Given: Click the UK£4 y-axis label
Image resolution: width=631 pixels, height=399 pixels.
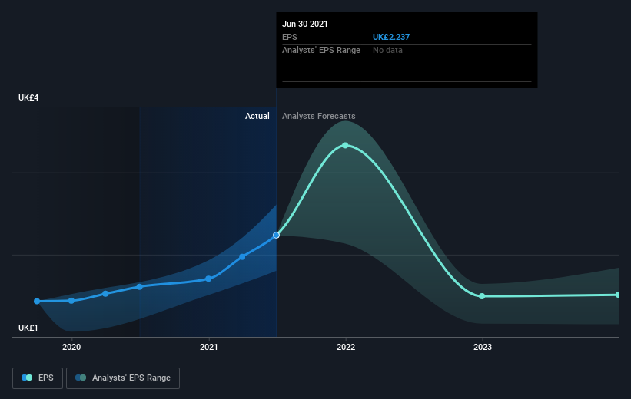Looking at the screenshot, I should pos(28,97).
